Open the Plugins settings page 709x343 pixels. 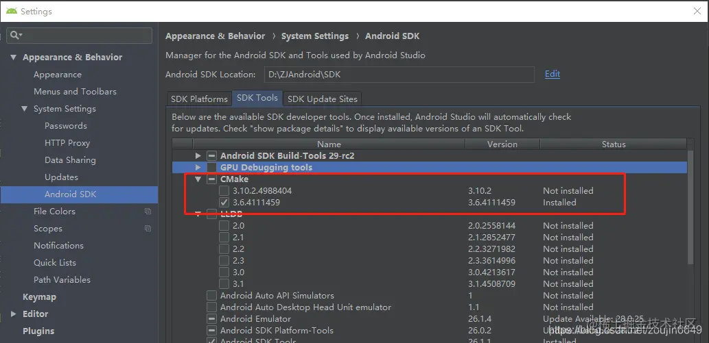[38, 331]
